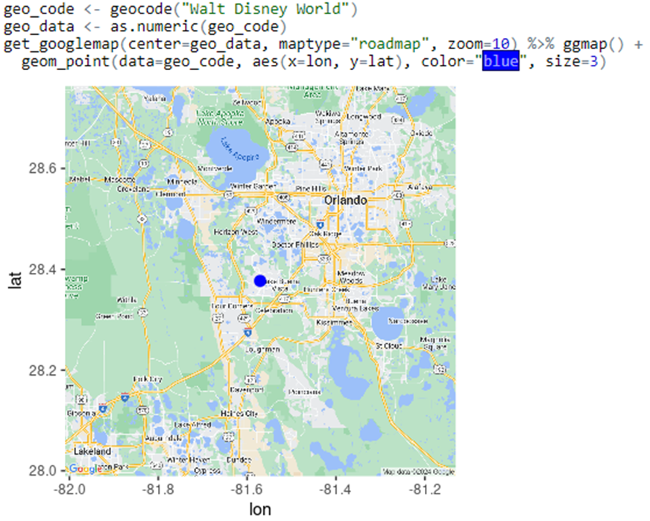Click the Davenport map label
The height and width of the screenshot is (521, 650).
tap(247, 390)
